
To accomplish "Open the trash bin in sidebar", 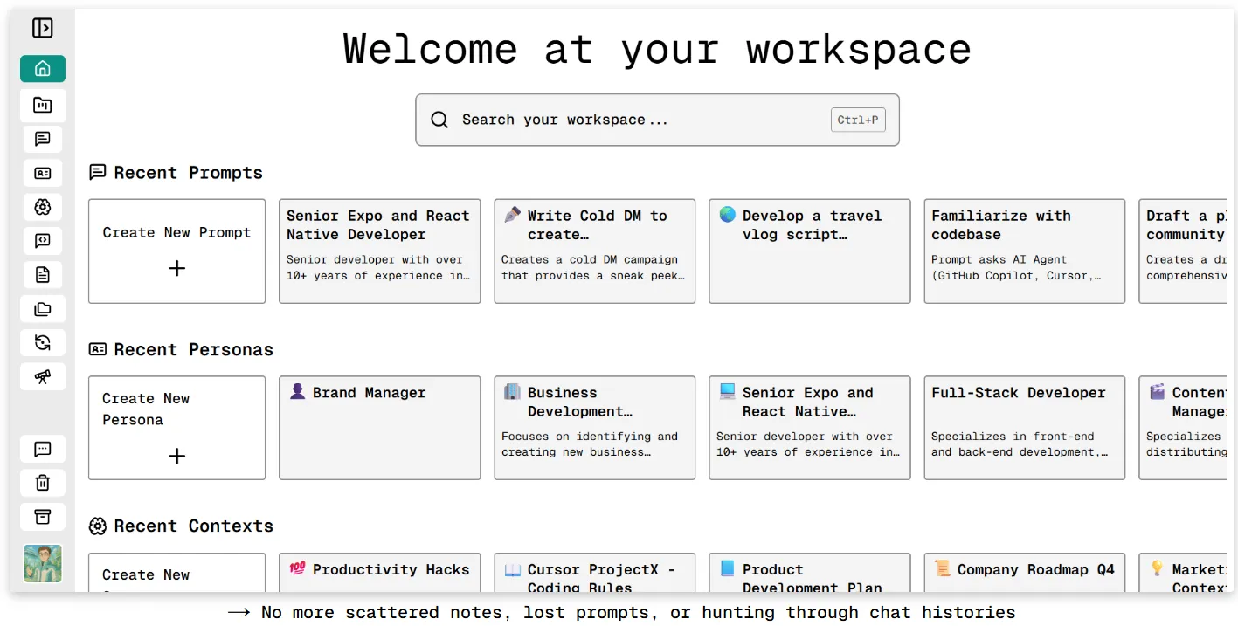I will coord(42,483).
